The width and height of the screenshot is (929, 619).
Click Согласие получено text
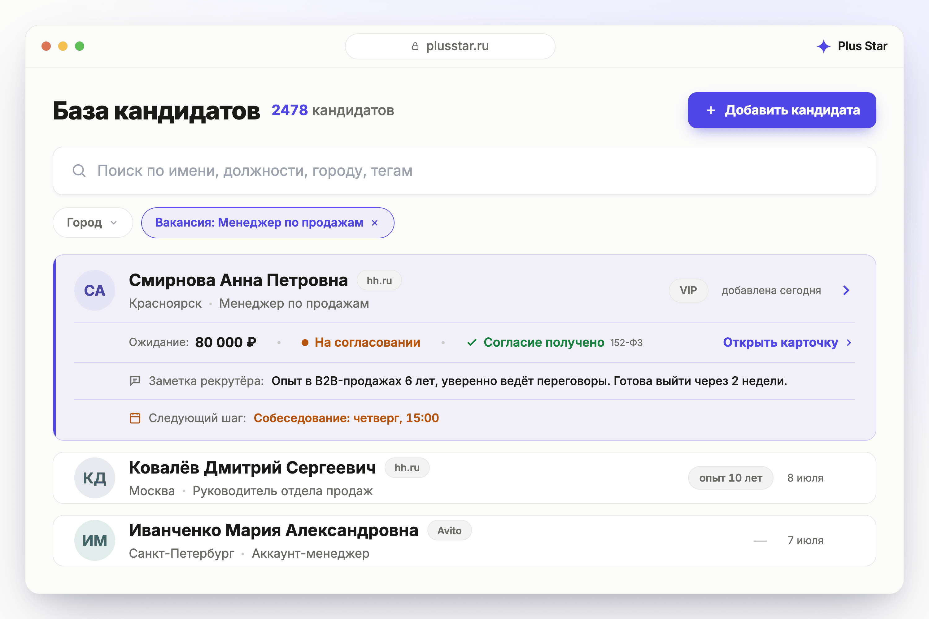click(x=544, y=342)
